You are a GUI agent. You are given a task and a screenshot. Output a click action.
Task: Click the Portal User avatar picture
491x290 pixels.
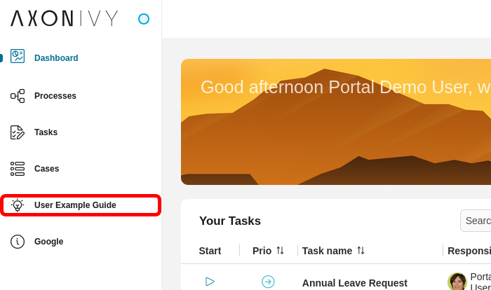457,282
